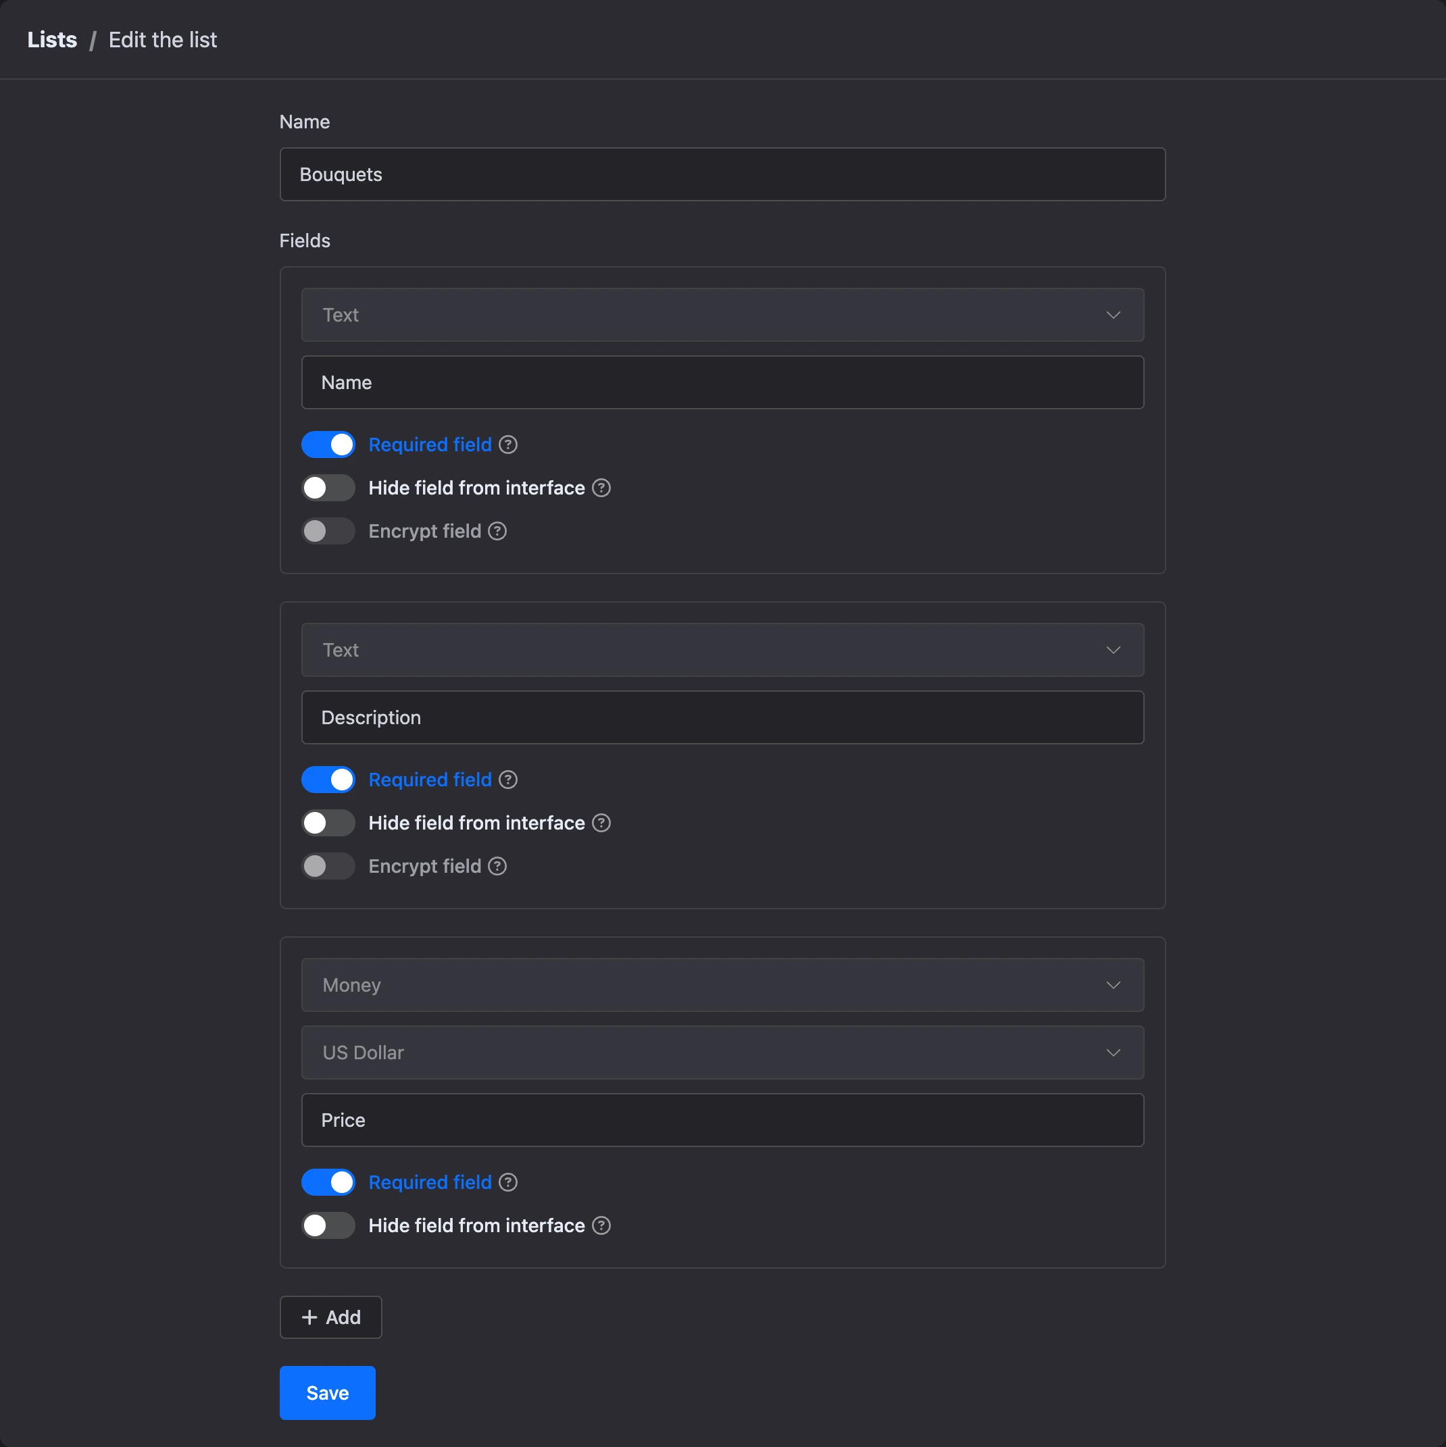Click the Edit the list breadcrumb text
This screenshot has width=1446, height=1447.
pos(163,40)
